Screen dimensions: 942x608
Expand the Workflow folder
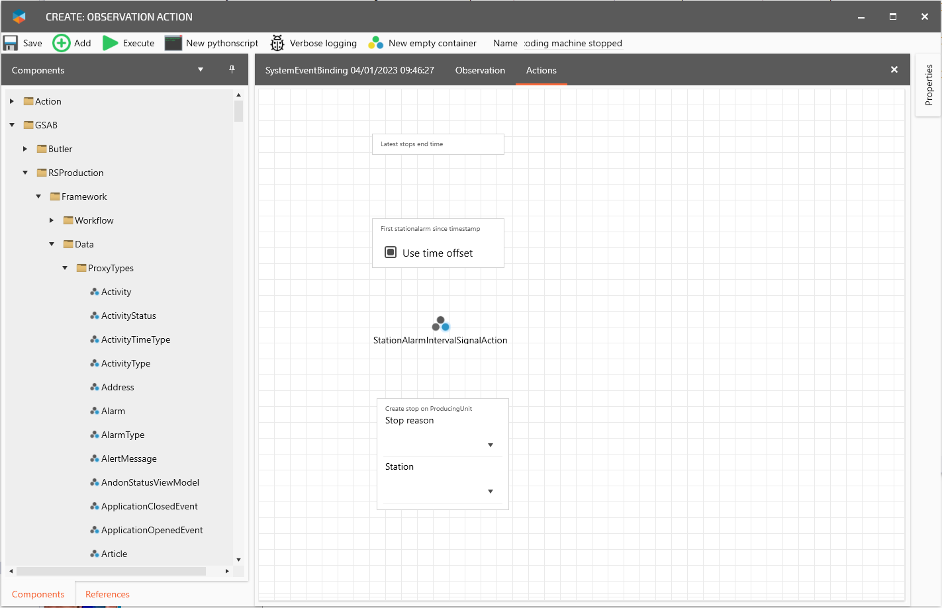click(52, 220)
